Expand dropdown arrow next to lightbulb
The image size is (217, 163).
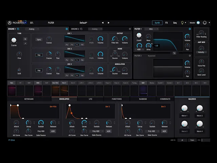pos(185,23)
